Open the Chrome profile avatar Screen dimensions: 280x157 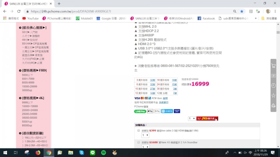pos(268,11)
